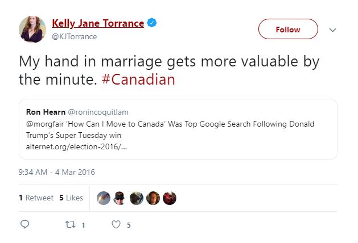
Task: Click the reply speech bubble icon
Action: [24, 225]
